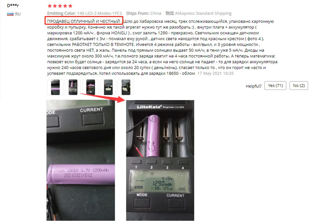Click the Russian flag icon
The width and height of the screenshot is (320, 223).
pyautogui.click(x=10, y=14)
